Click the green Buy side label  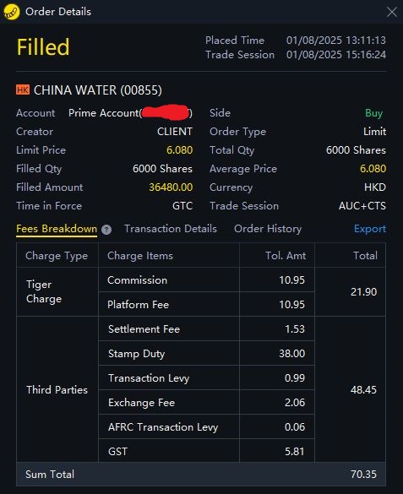coord(374,113)
